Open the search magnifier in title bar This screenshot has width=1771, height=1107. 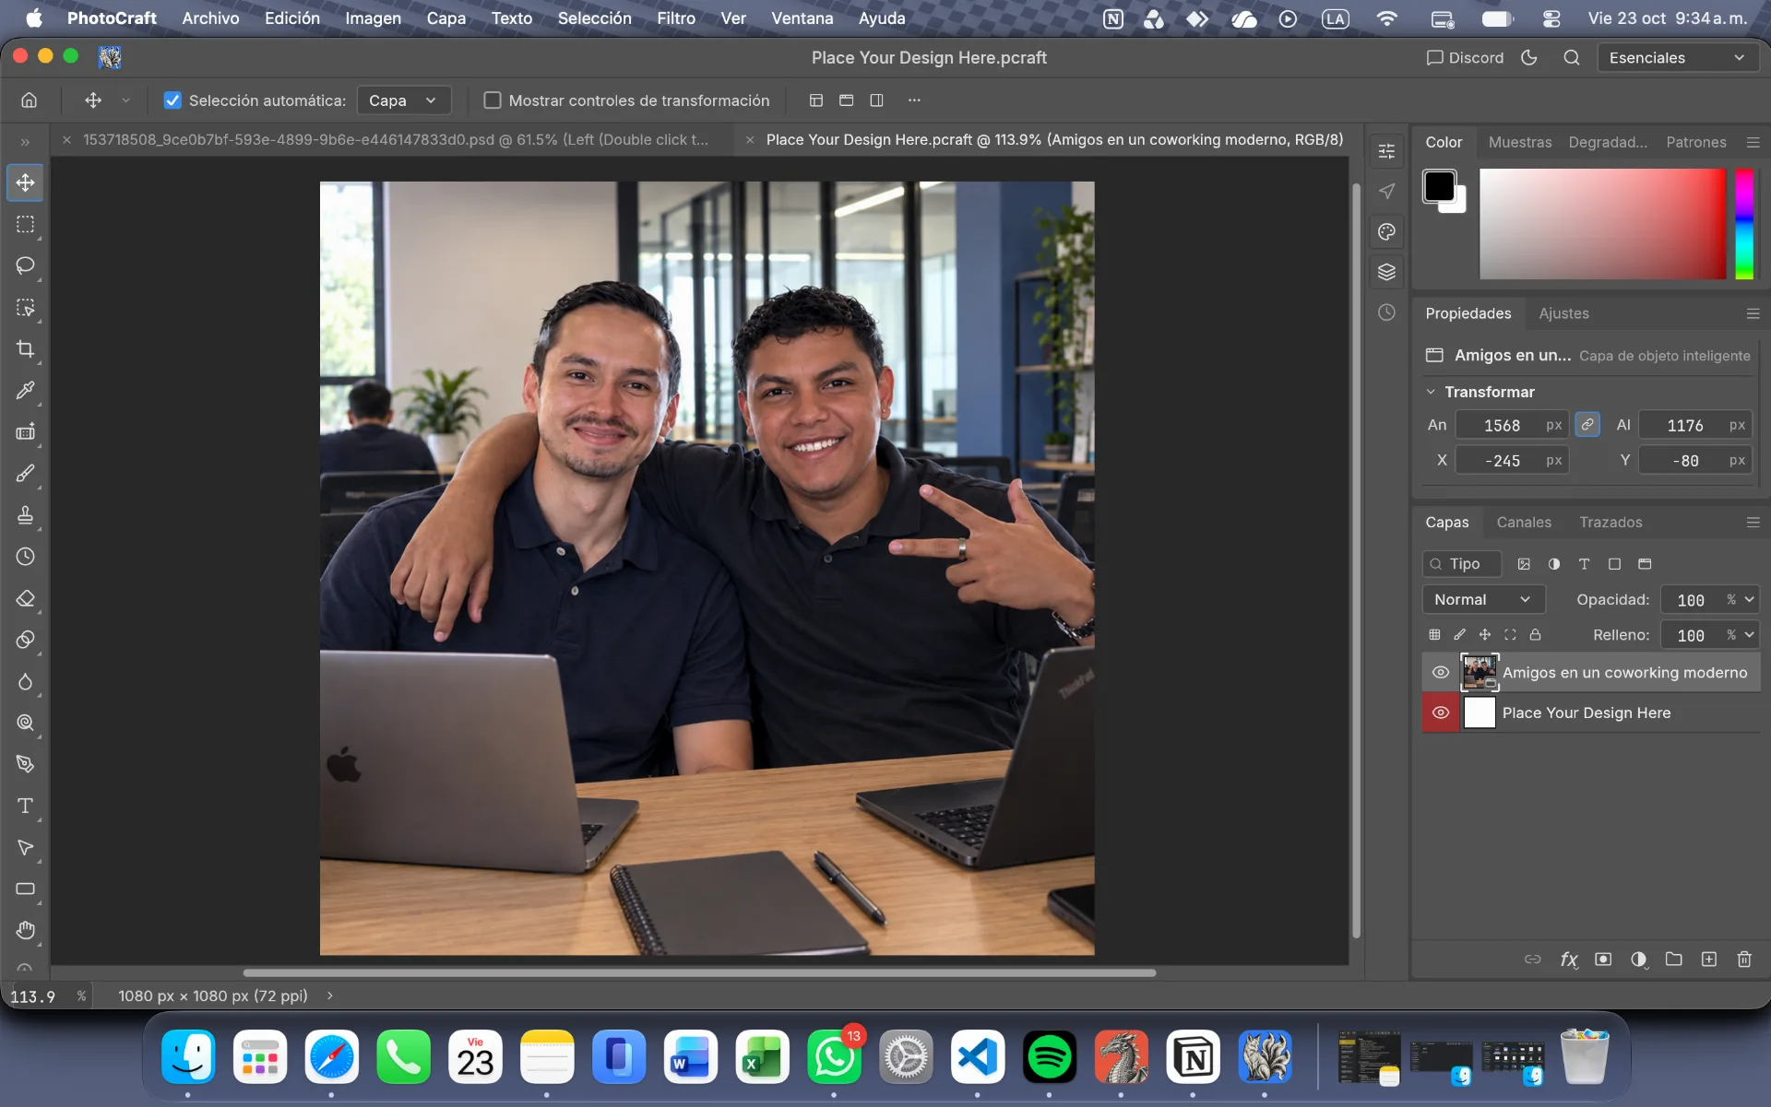pyautogui.click(x=1572, y=57)
